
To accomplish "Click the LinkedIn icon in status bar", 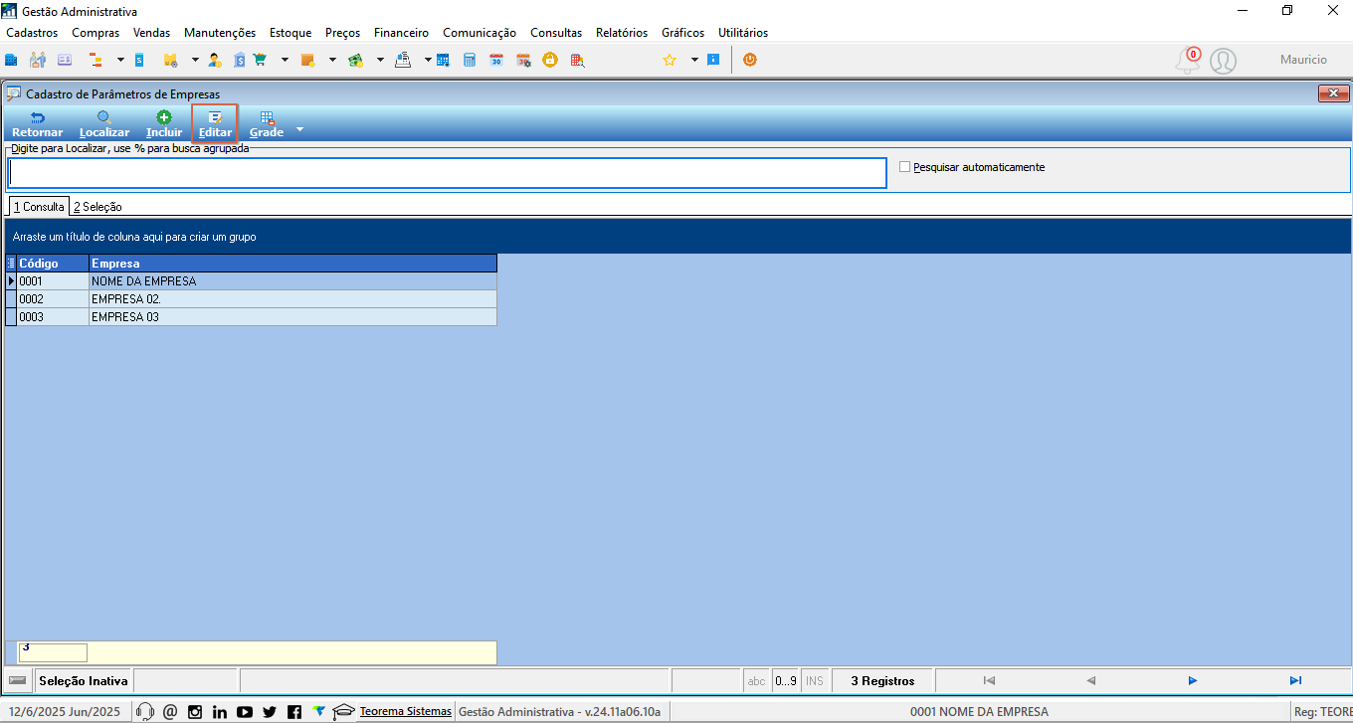I will (220, 711).
